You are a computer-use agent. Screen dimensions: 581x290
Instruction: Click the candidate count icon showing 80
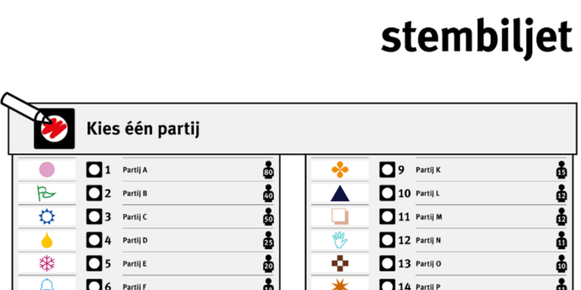[x=268, y=170]
